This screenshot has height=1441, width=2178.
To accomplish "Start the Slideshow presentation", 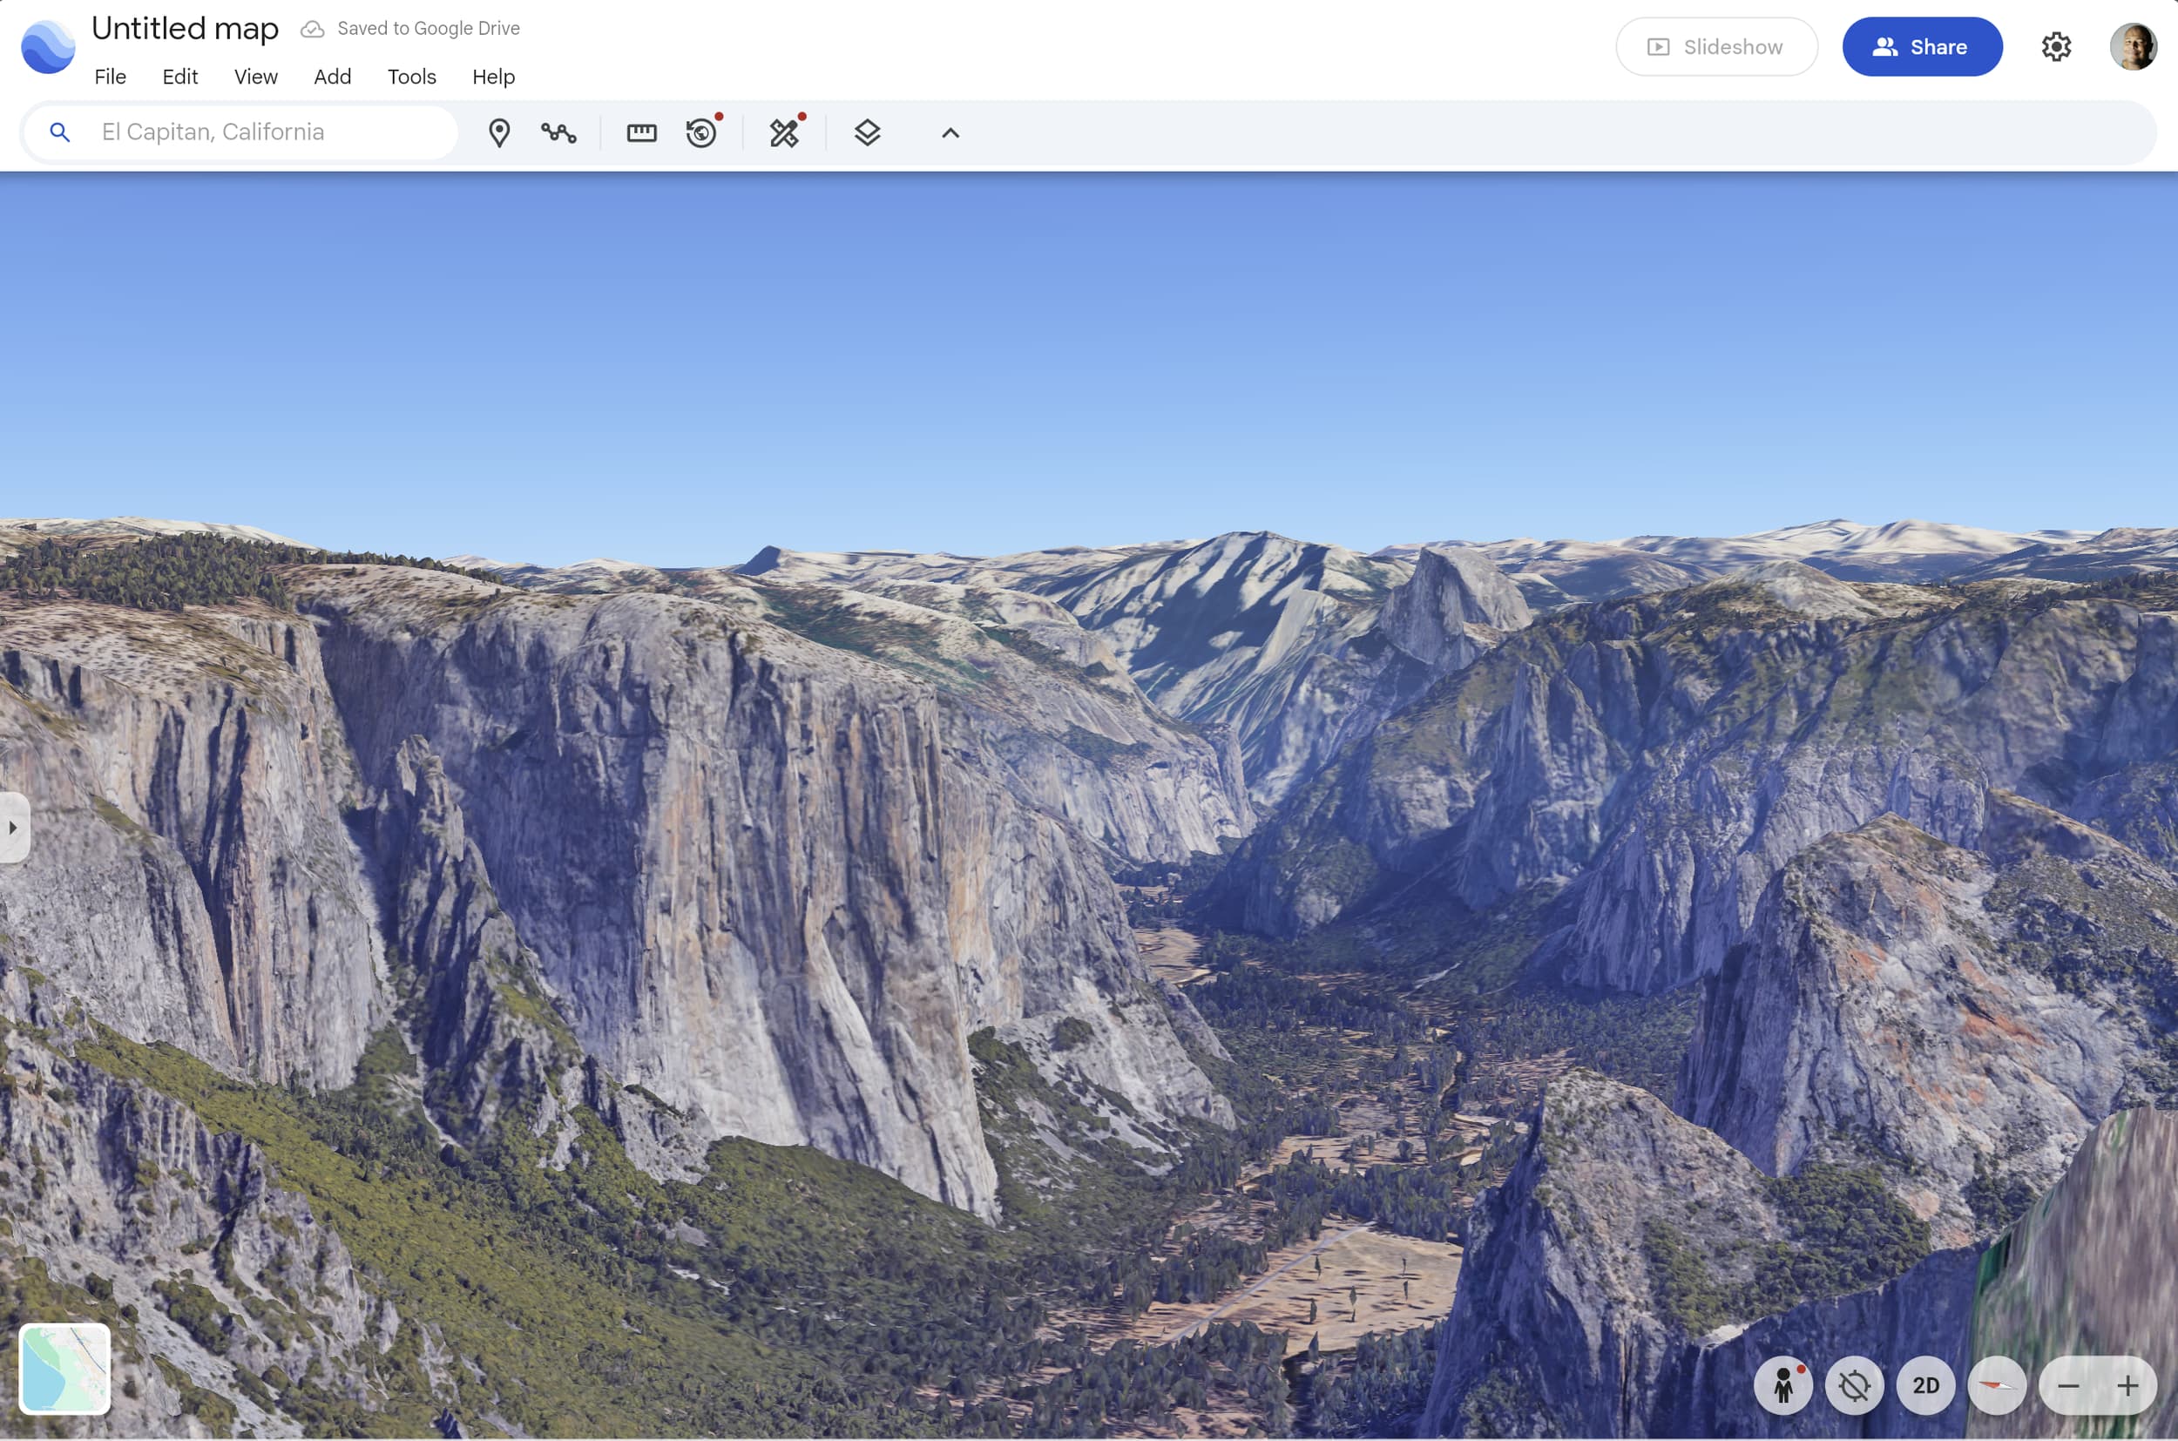I will click(x=1715, y=47).
